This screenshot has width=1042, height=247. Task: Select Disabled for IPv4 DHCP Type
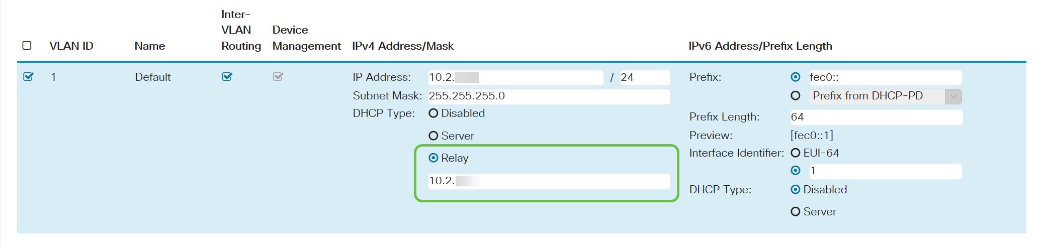[433, 113]
